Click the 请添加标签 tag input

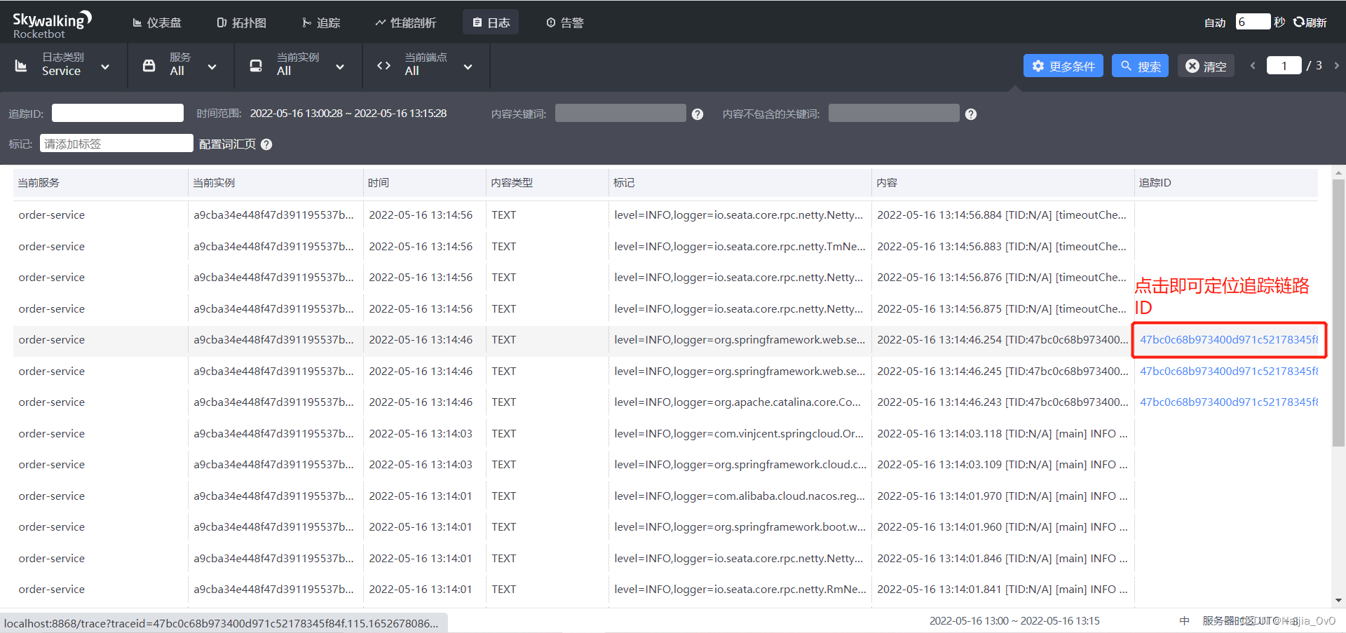point(116,143)
